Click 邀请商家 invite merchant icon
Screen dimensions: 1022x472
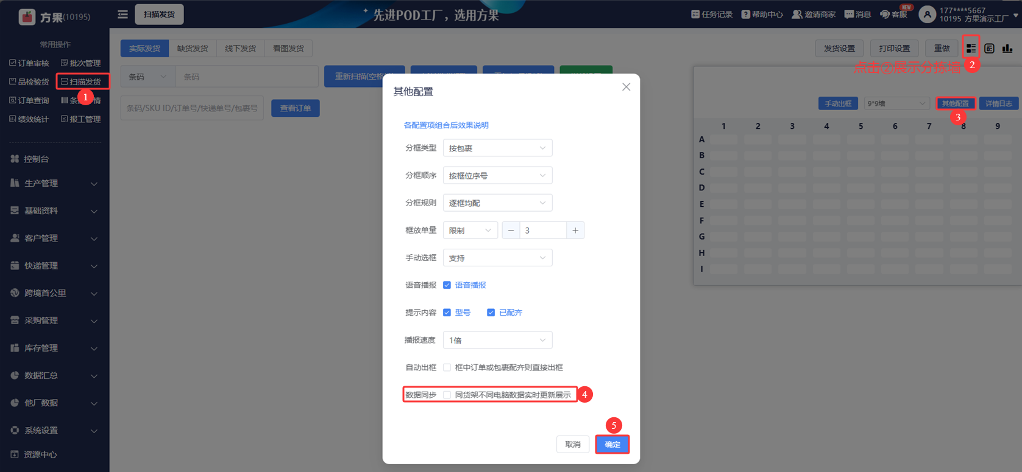pyautogui.click(x=797, y=14)
